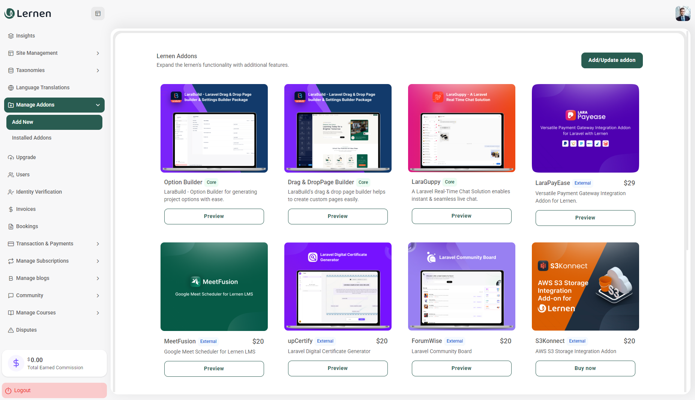Toggle the sidebar collapse icon
Image resolution: width=695 pixels, height=400 pixels.
98,14
